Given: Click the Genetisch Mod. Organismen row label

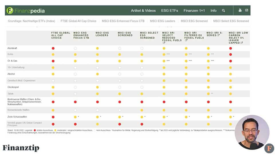Looking at the screenshot, I should click(21, 80).
